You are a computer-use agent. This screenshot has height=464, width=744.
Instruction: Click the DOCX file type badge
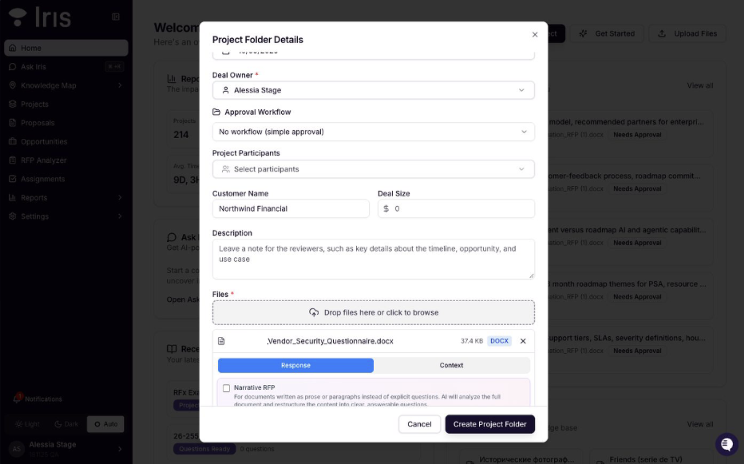click(x=499, y=341)
